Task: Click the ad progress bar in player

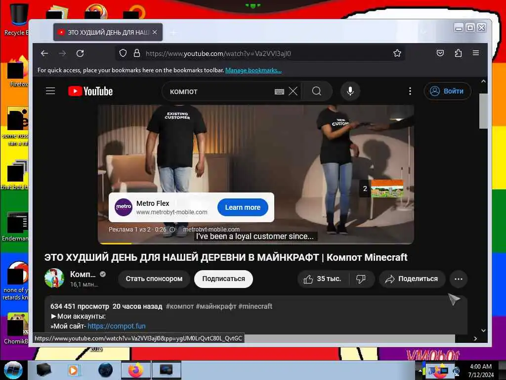Action: pyautogui.click(x=255, y=243)
